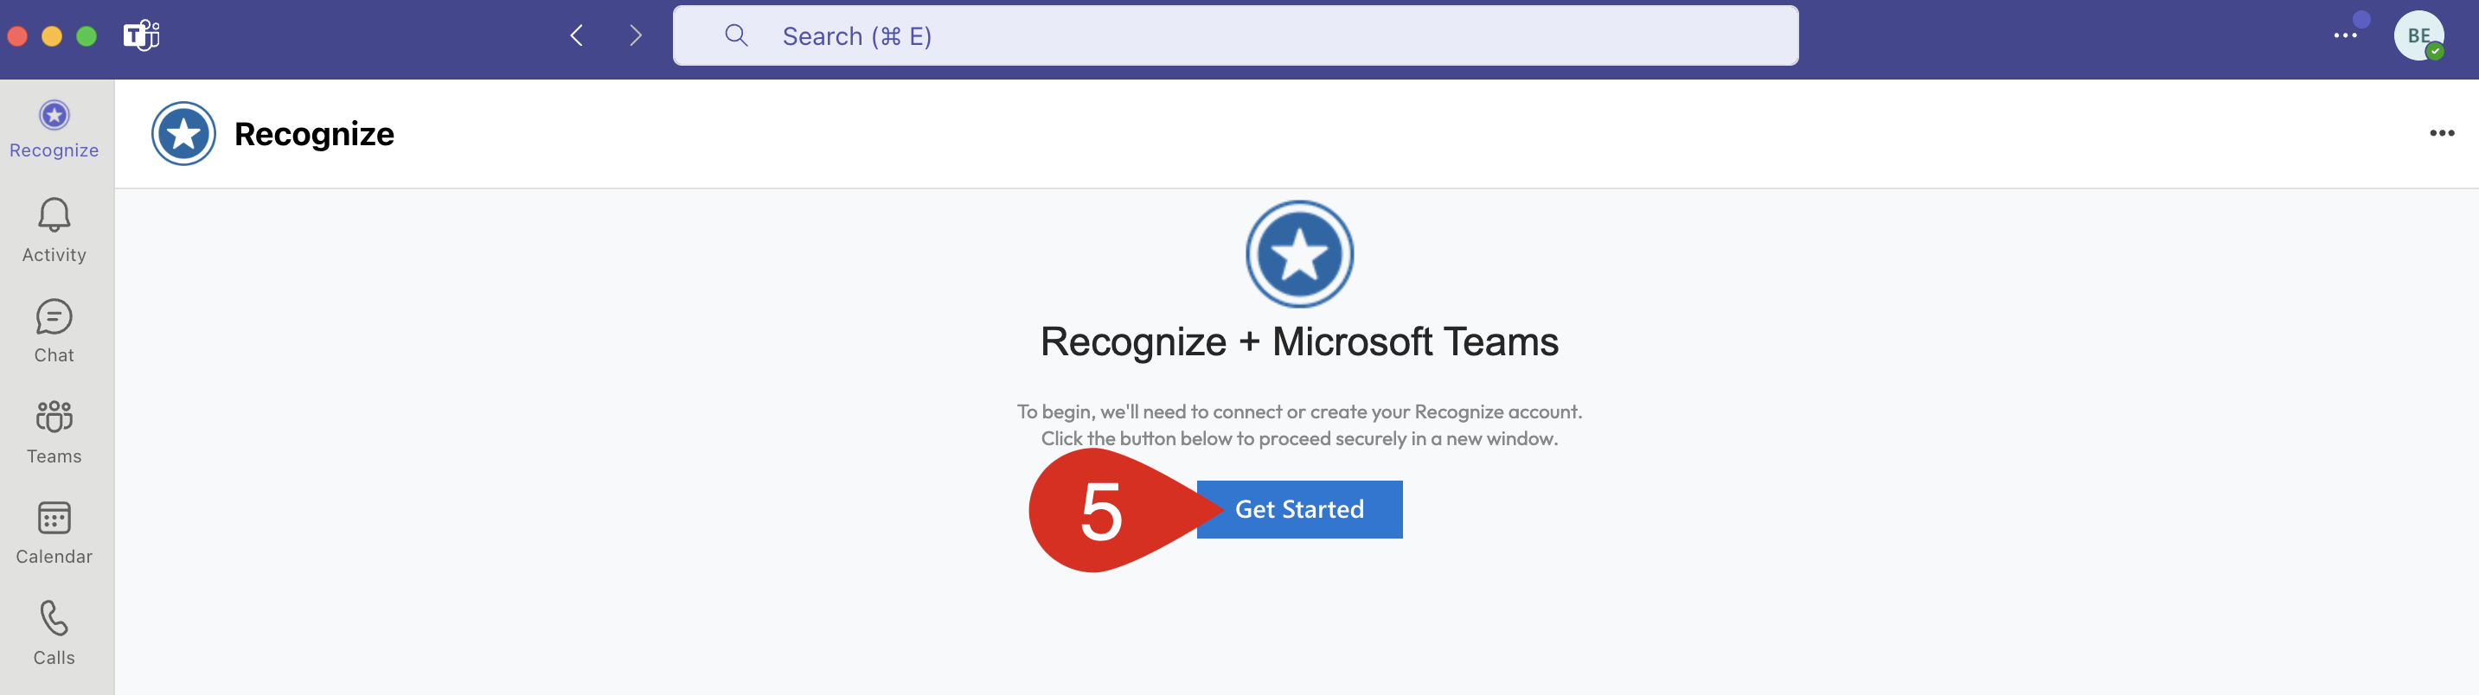2479x695 pixels.
Task: Open the Calendar view
Action: pos(54,532)
